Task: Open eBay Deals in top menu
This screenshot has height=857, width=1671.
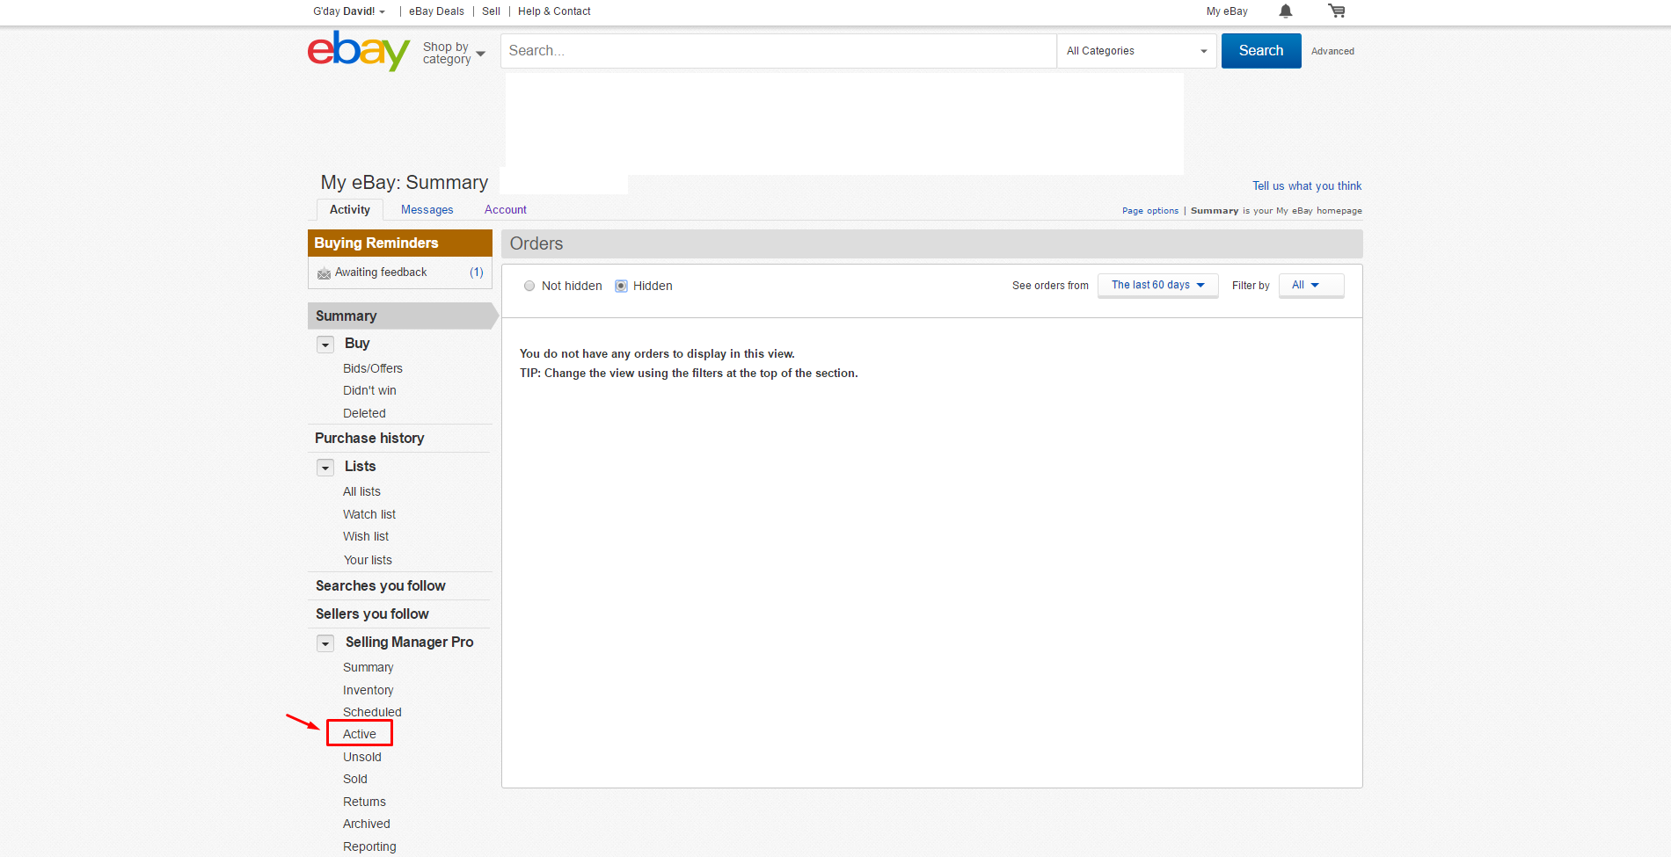Action: point(436,11)
